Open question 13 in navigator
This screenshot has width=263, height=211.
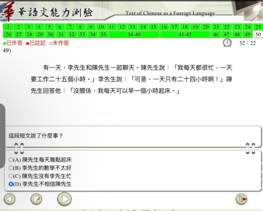[133, 27]
